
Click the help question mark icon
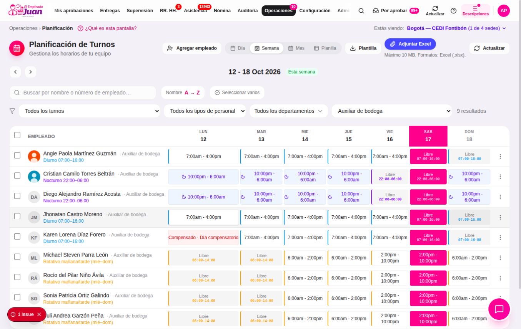coord(453,11)
